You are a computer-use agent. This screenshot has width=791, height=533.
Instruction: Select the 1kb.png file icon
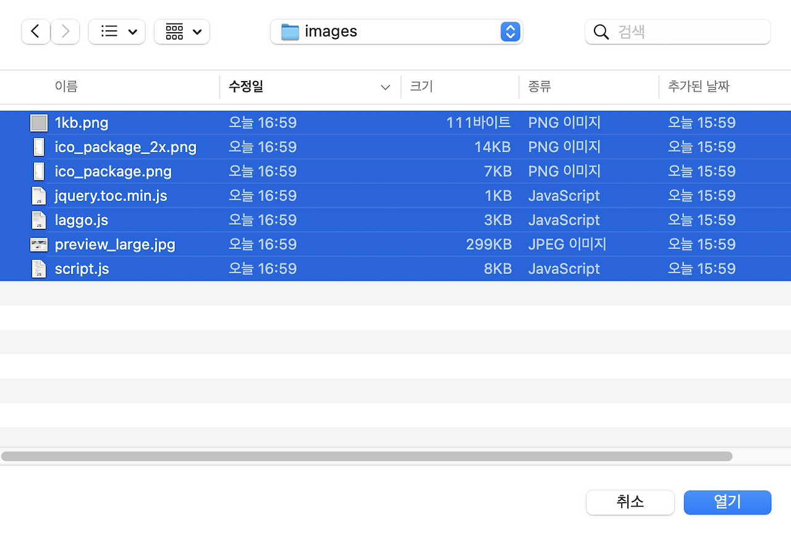(x=38, y=122)
